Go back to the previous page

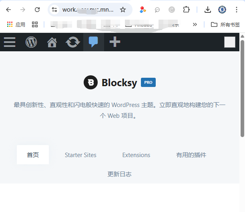pyautogui.click(x=8, y=10)
